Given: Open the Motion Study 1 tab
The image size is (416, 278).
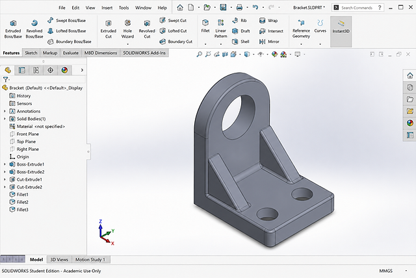Looking at the screenshot, I should point(90,260).
